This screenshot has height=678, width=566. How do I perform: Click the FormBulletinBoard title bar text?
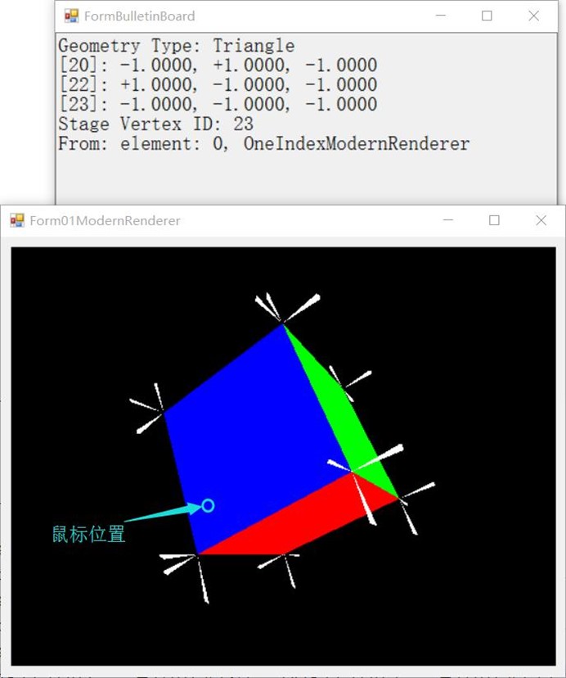(x=140, y=16)
